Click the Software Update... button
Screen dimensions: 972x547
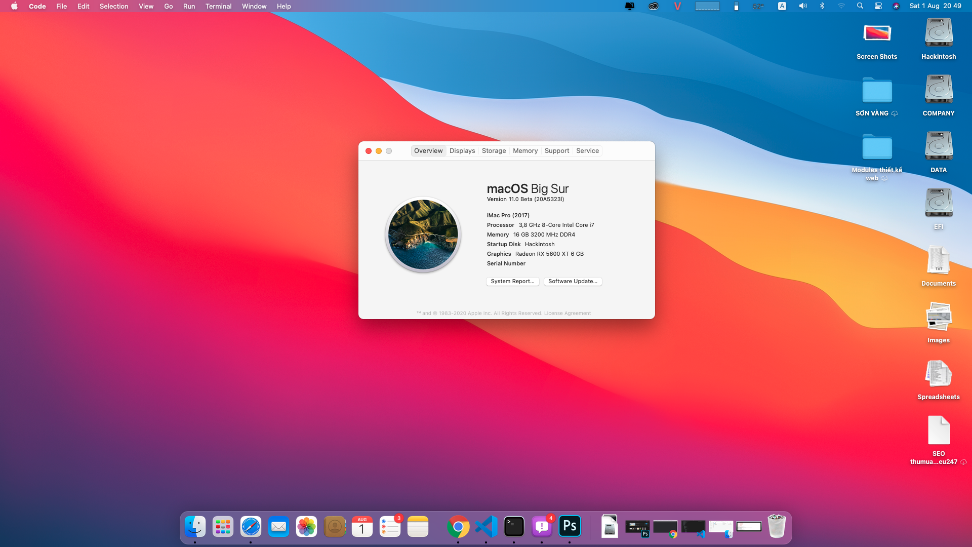(573, 281)
